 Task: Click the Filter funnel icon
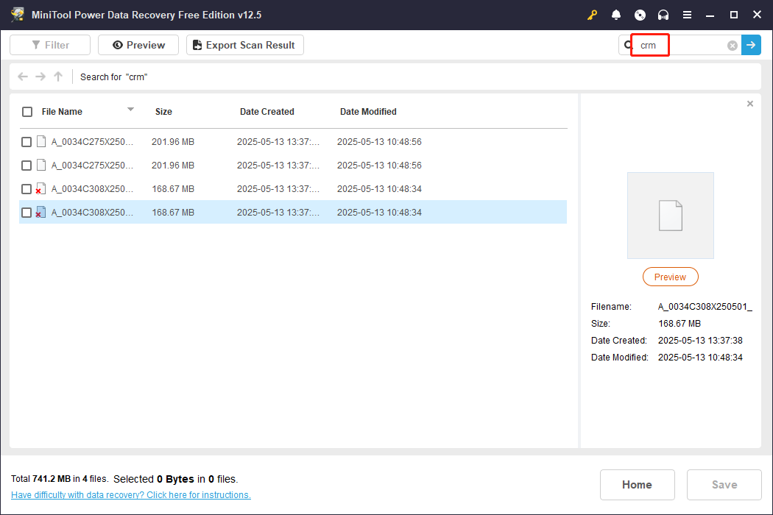[x=35, y=45]
